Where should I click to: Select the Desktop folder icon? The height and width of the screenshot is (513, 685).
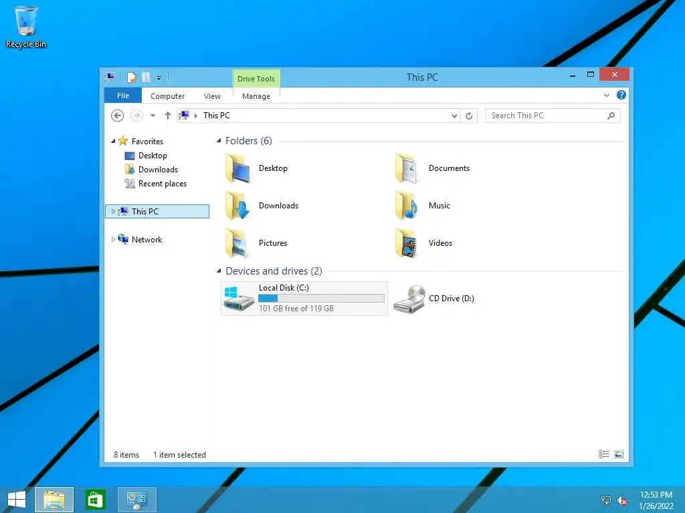point(237,168)
